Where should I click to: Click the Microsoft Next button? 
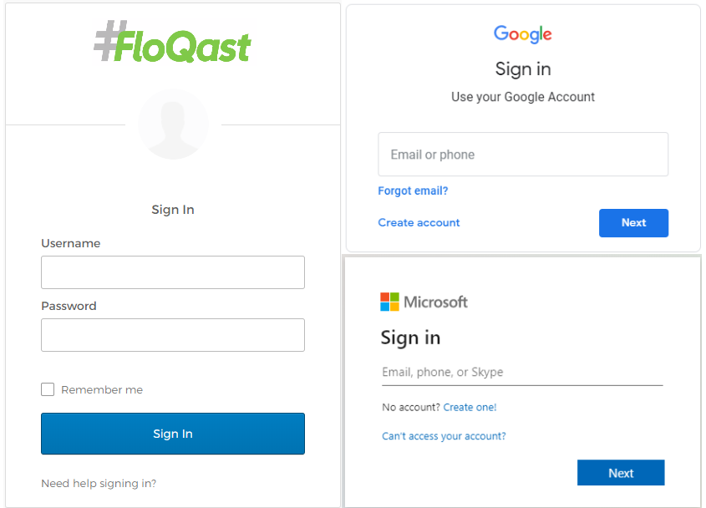click(621, 472)
